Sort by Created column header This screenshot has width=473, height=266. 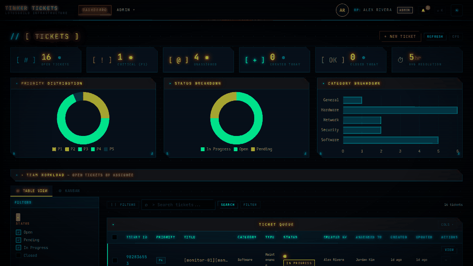(x=399, y=237)
